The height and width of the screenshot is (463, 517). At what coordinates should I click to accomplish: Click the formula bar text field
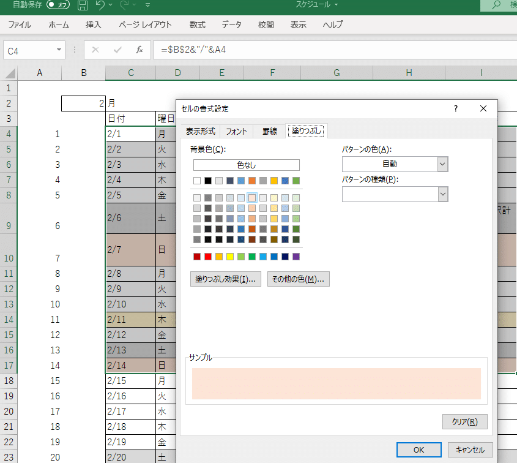(x=335, y=50)
